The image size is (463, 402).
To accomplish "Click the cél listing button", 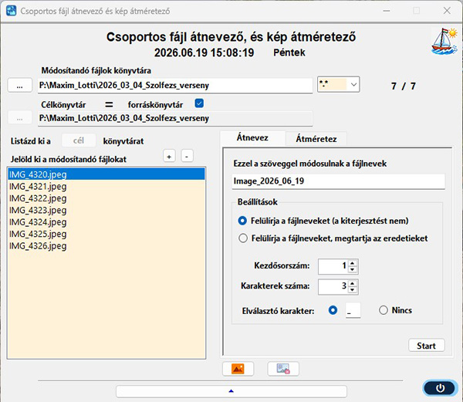I will pos(79,140).
